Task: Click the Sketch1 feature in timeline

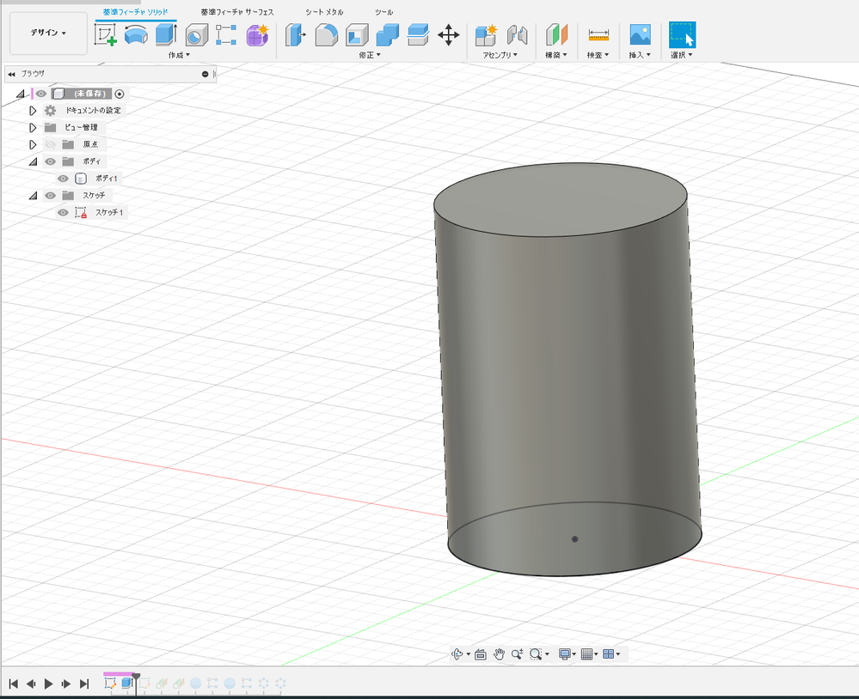Action: point(110,684)
